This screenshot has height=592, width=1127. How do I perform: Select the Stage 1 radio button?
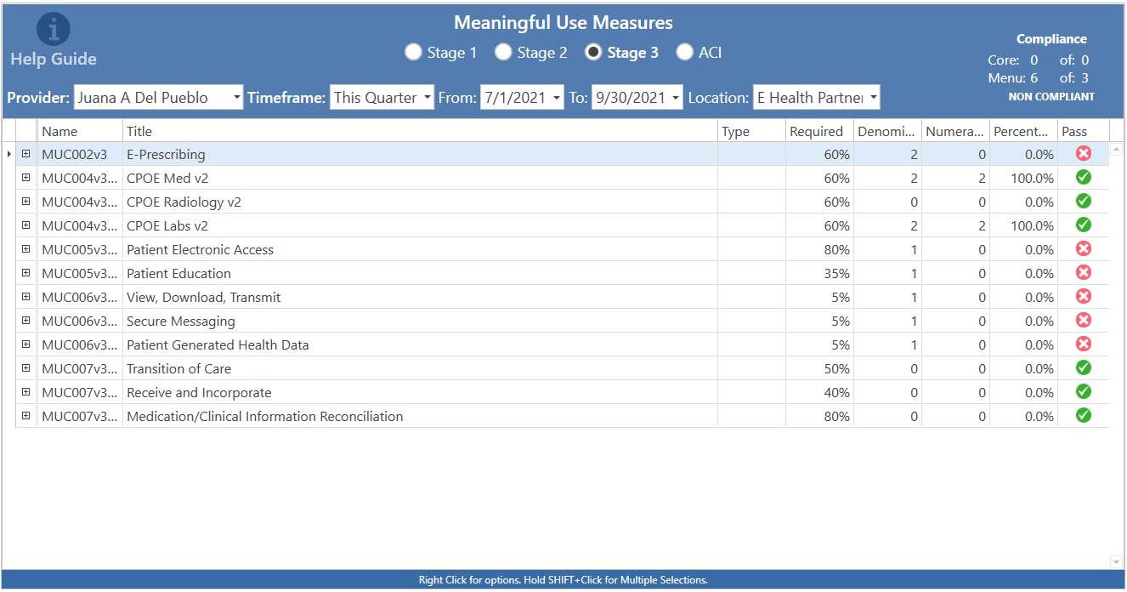(x=413, y=53)
